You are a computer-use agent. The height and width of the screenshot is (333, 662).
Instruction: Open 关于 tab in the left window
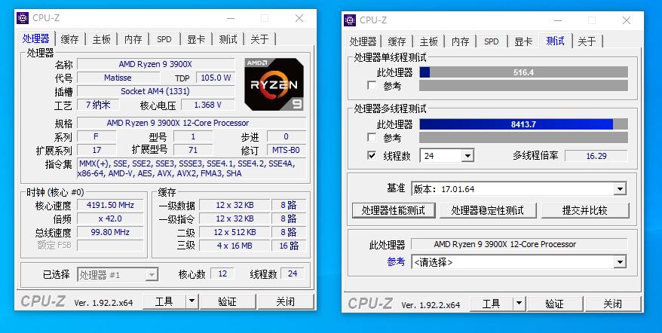259,39
